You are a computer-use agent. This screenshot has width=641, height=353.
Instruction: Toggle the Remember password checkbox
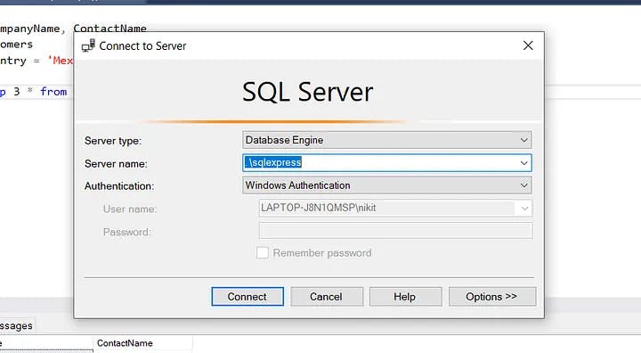pyautogui.click(x=263, y=252)
